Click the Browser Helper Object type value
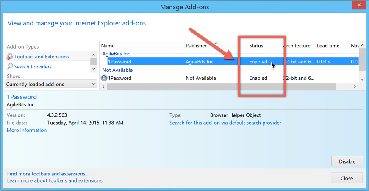 coord(235,115)
